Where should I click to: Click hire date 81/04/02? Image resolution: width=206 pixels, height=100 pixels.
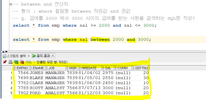pos(90,73)
